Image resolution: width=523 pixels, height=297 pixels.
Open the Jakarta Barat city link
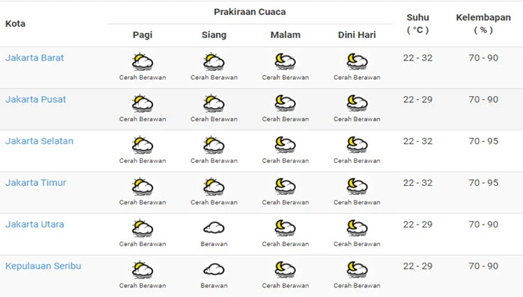pyautogui.click(x=34, y=58)
